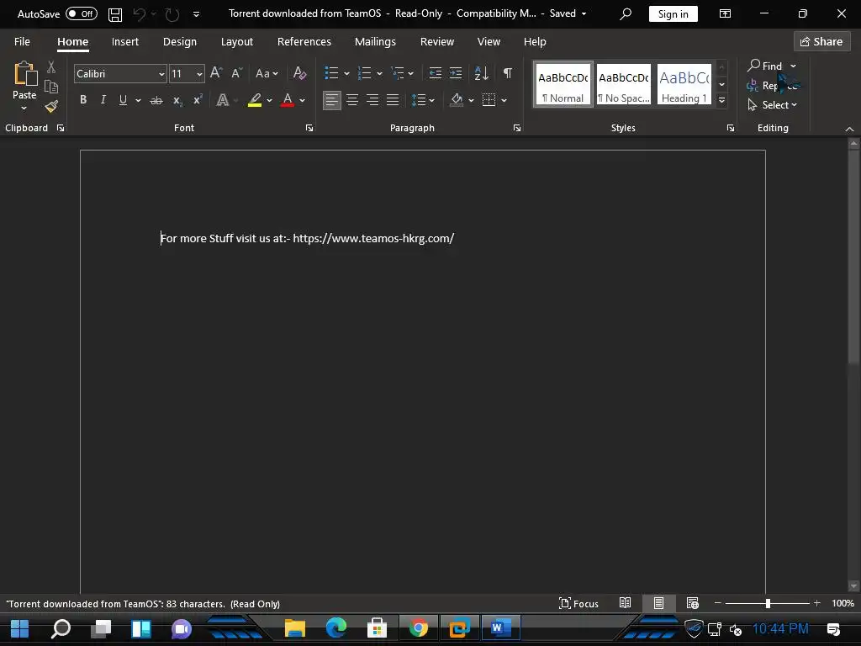This screenshot has width=861, height=646.
Task: Click the Cut scissors icon
Action: coord(51,67)
